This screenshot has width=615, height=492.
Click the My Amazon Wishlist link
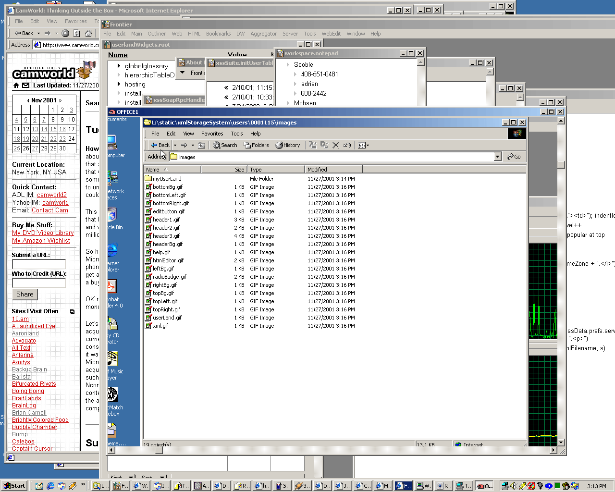(41, 241)
